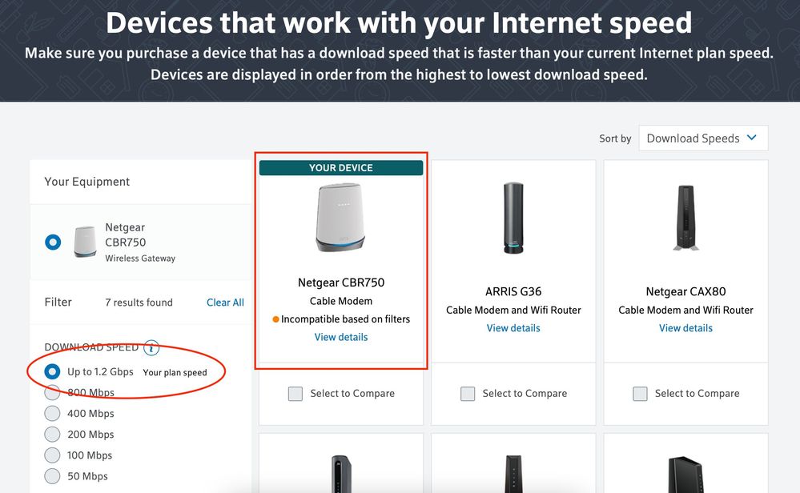Image resolution: width=800 pixels, height=493 pixels.
Task: Select the 100 Mbps radio button
Action: tap(53, 455)
